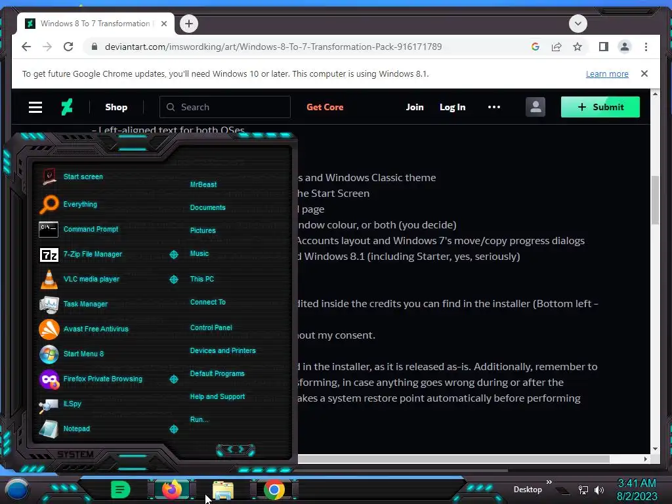Click the DeviantArt Search field
This screenshot has height=504, width=672.
[224, 107]
